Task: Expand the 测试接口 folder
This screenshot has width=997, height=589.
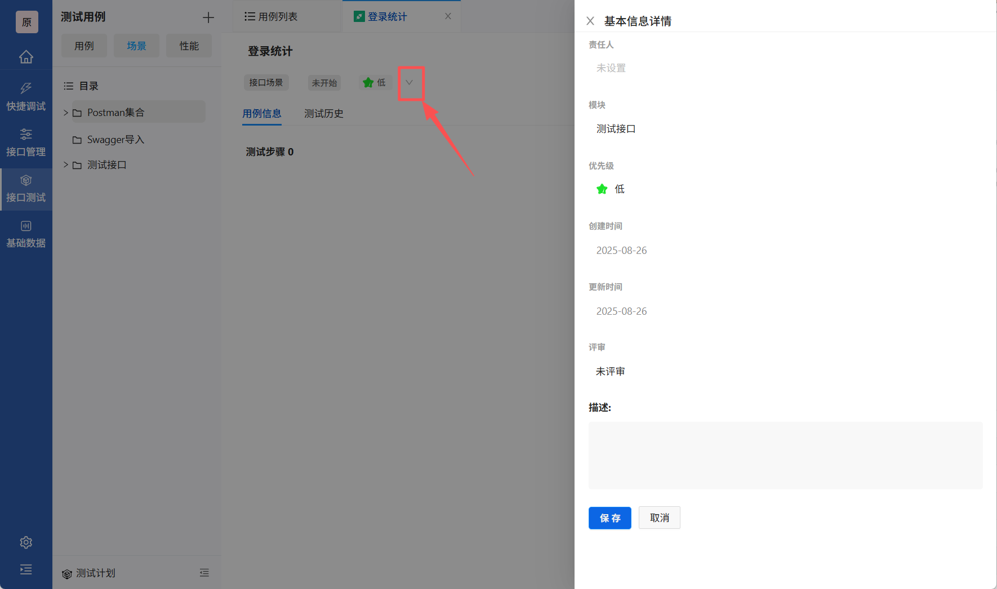Action: [65, 164]
